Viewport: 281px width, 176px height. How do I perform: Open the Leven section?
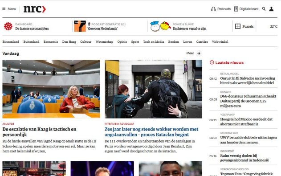point(187,42)
